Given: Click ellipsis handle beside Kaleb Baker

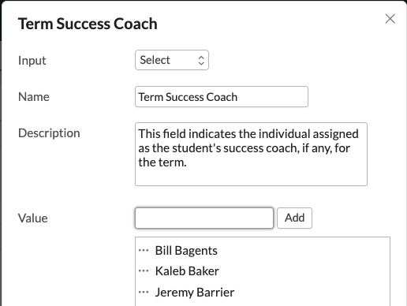Looking at the screenshot, I should (x=144, y=271).
